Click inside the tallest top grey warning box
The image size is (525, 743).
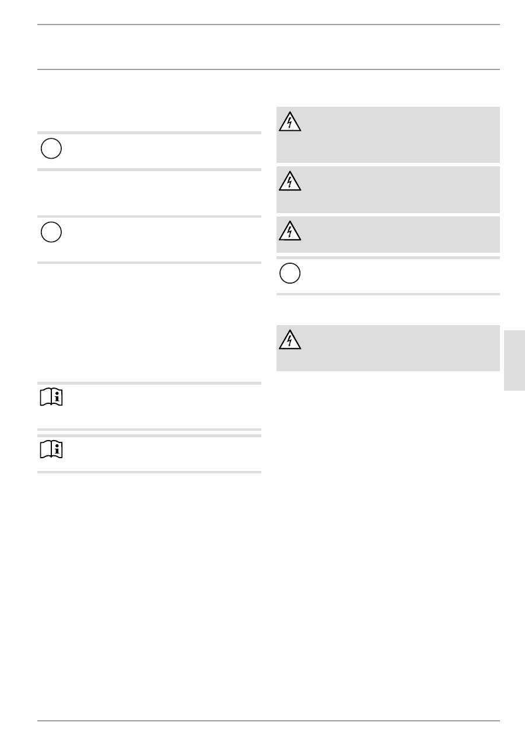[x=397, y=135]
